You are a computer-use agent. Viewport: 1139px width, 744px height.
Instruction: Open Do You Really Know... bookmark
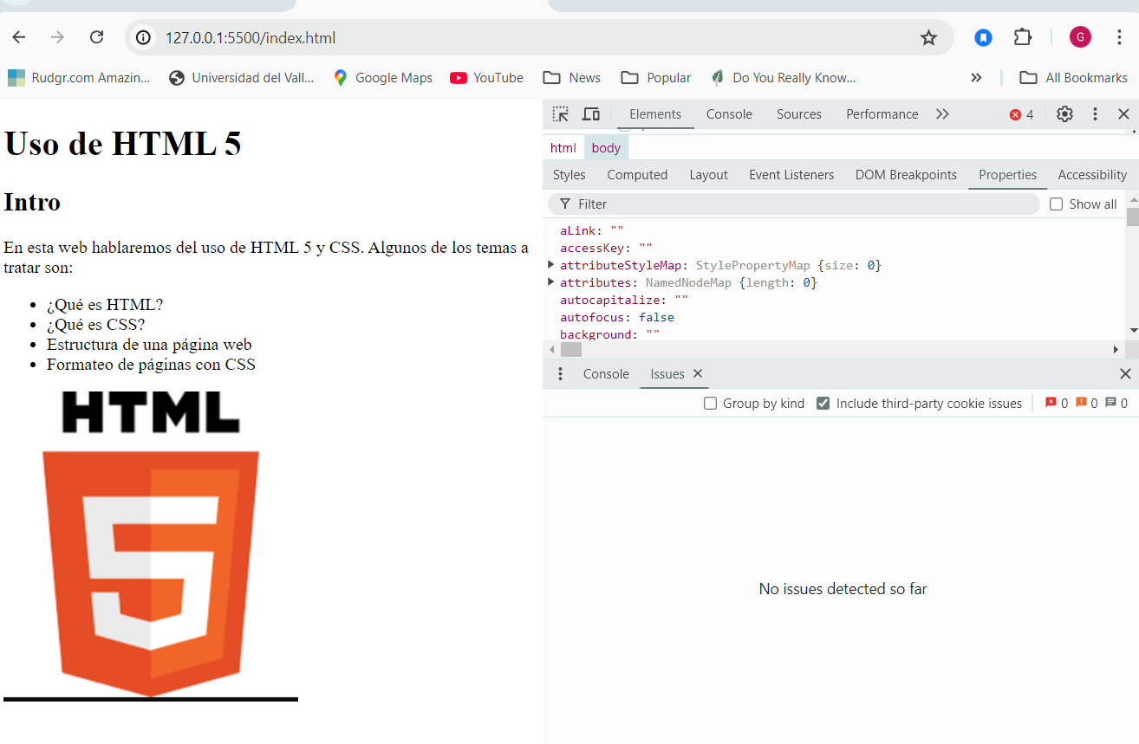(783, 78)
